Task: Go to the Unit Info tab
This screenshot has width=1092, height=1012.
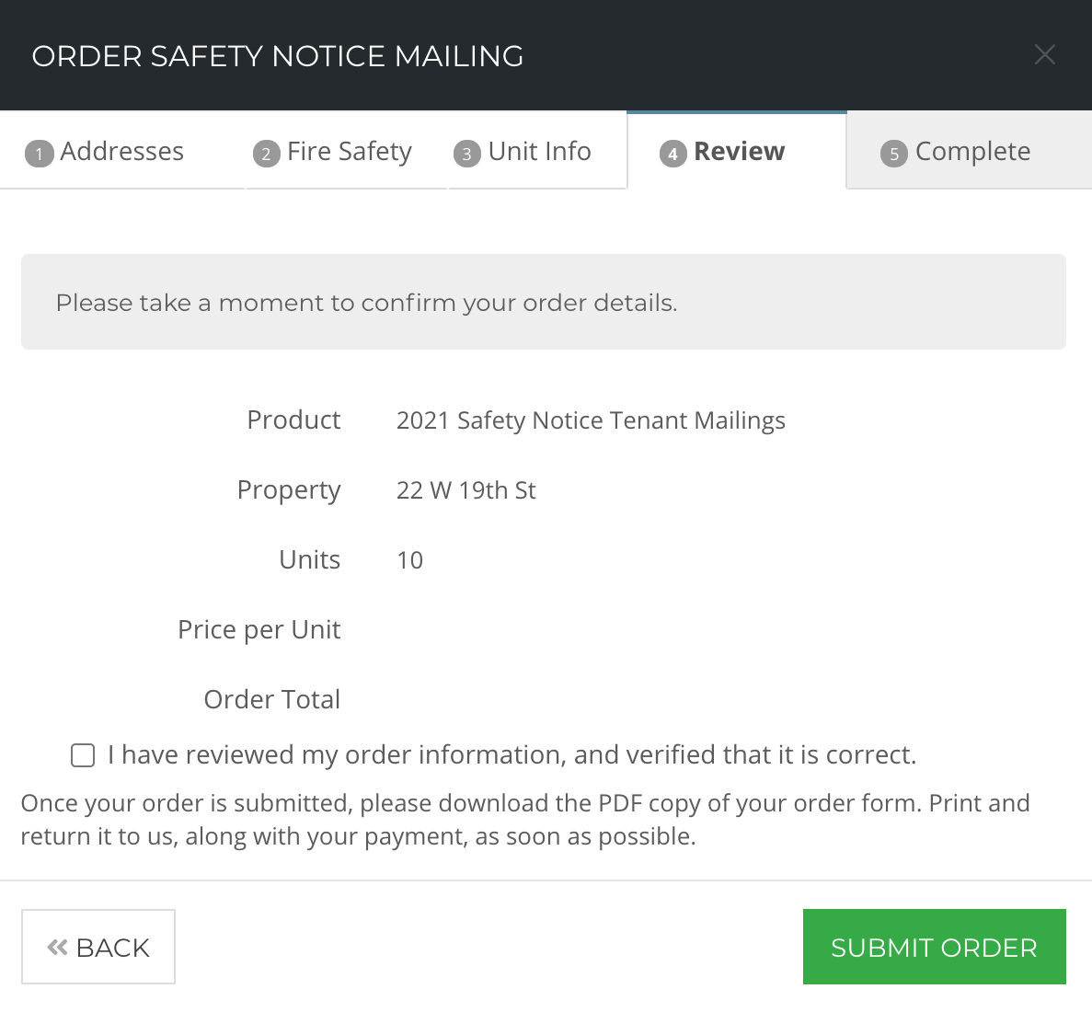Action: (537, 151)
